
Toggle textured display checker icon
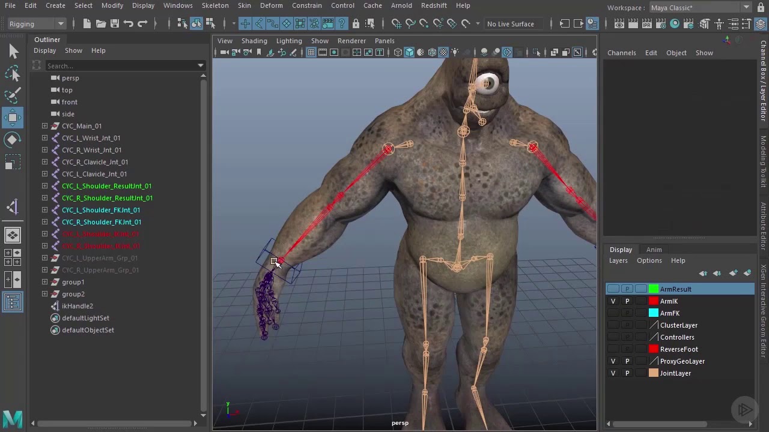click(443, 52)
